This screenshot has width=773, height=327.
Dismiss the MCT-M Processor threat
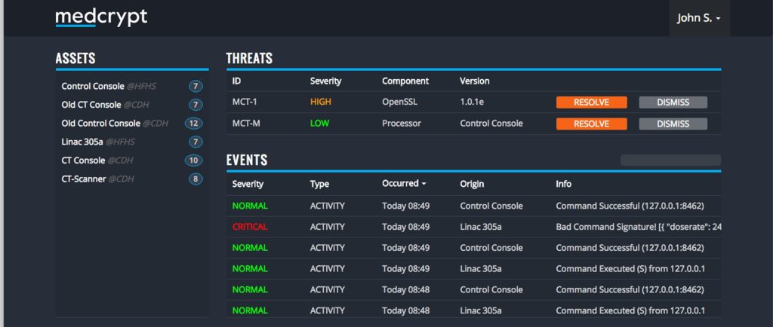pos(673,124)
